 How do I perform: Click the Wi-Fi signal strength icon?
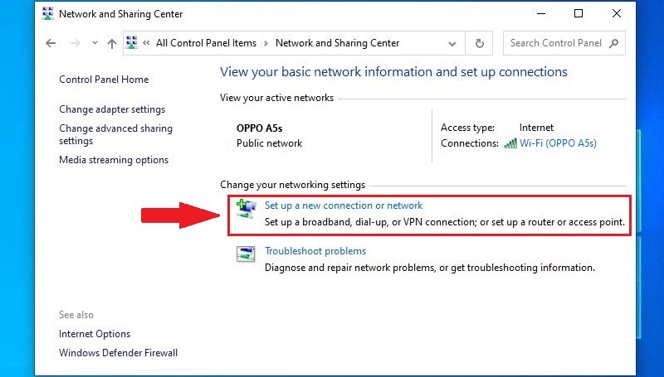(510, 143)
